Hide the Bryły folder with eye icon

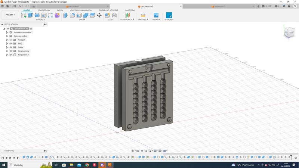click(x=10, y=44)
